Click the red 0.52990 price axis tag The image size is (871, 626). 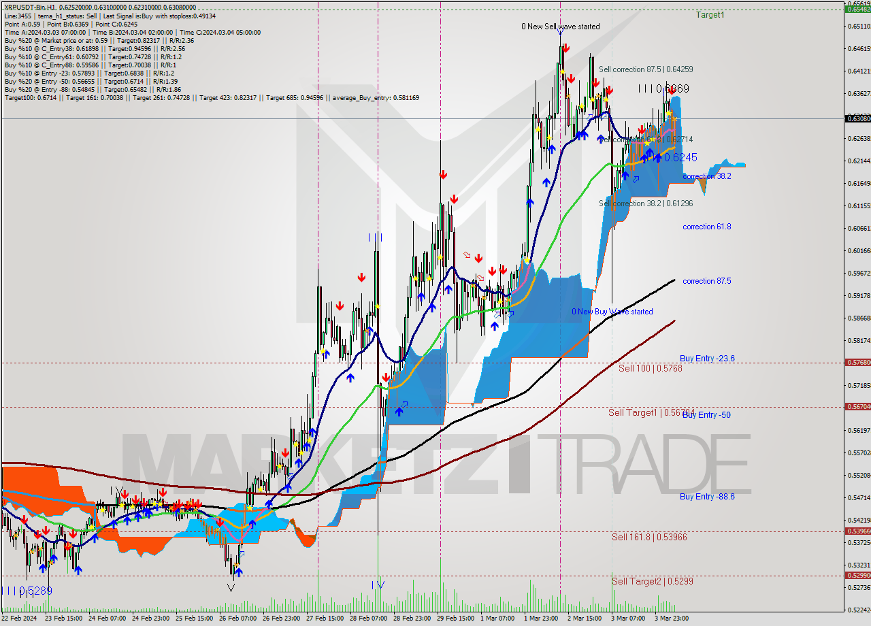point(857,575)
